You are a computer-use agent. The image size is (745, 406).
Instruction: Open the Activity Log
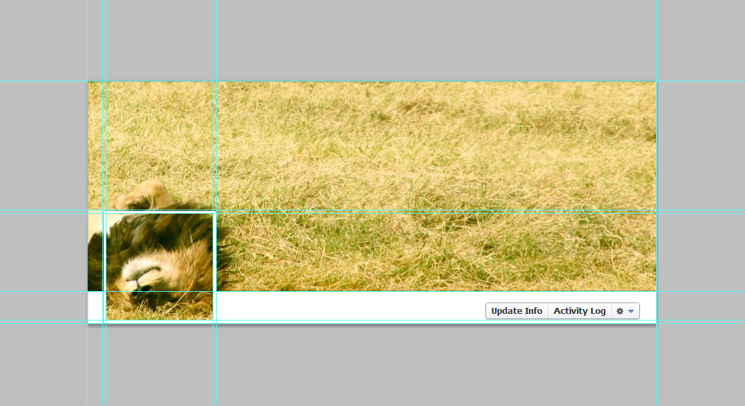pos(579,311)
